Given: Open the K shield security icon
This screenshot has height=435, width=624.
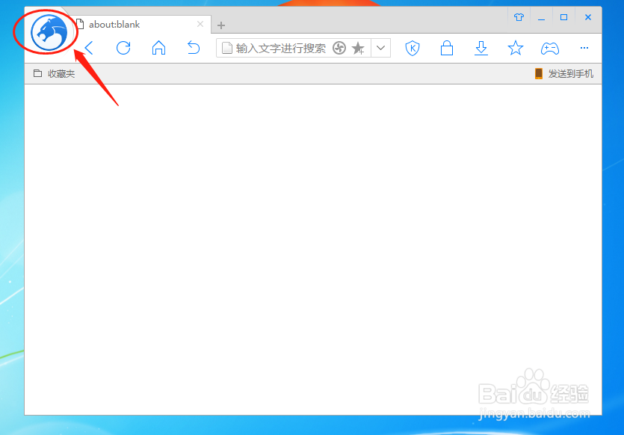Looking at the screenshot, I should pos(413,48).
